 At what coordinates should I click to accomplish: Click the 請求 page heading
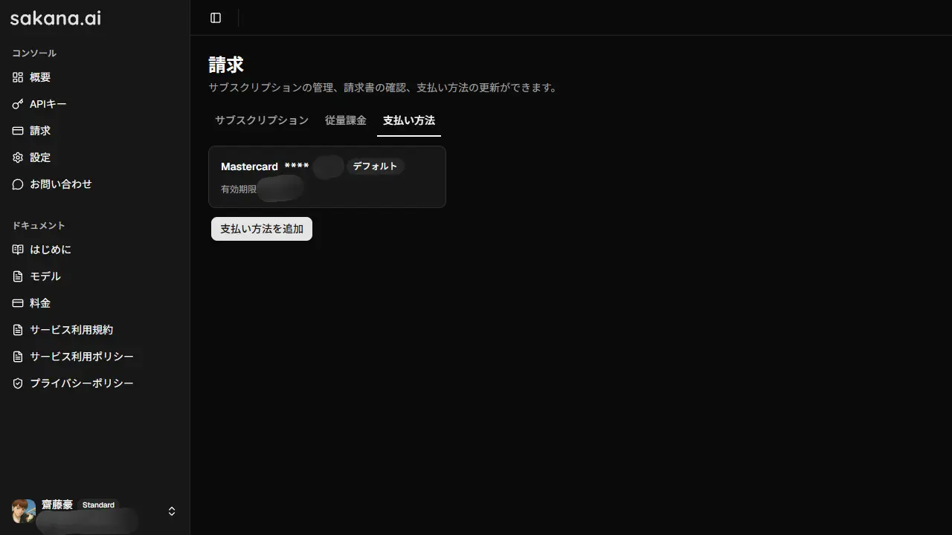(x=226, y=65)
